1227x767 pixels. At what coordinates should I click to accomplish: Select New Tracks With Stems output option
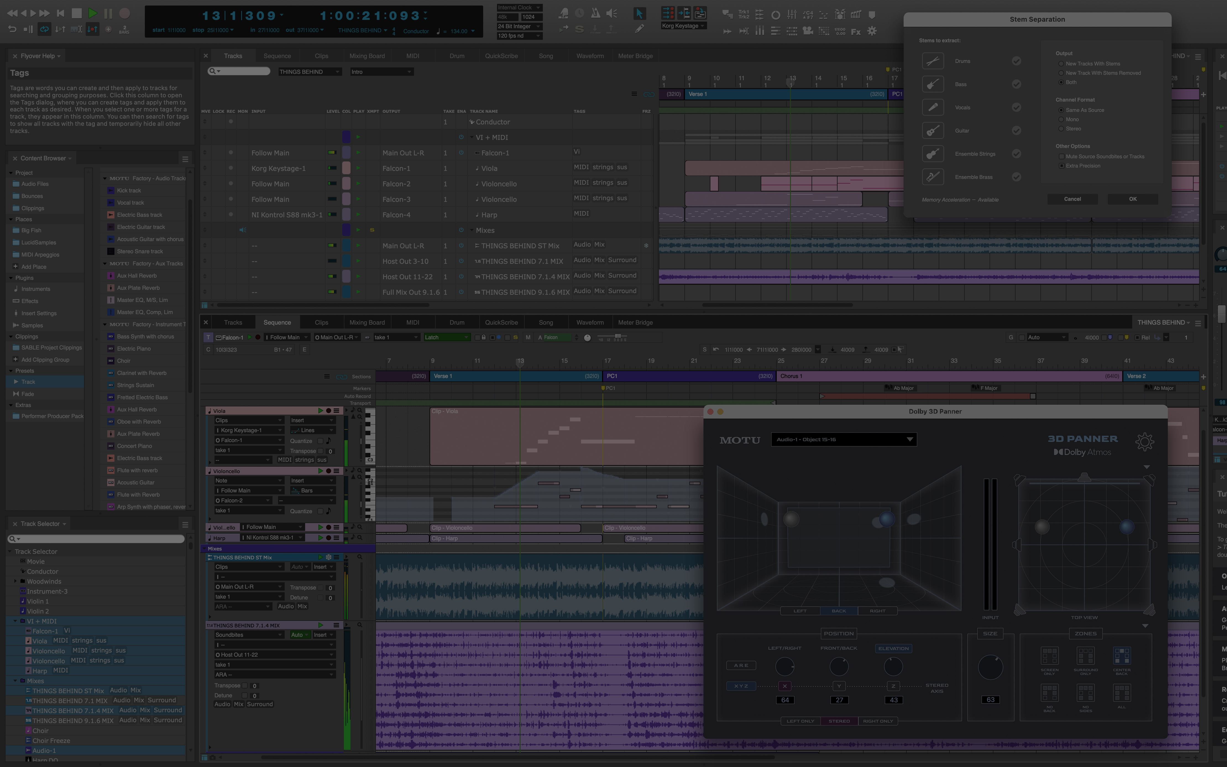pyautogui.click(x=1061, y=64)
